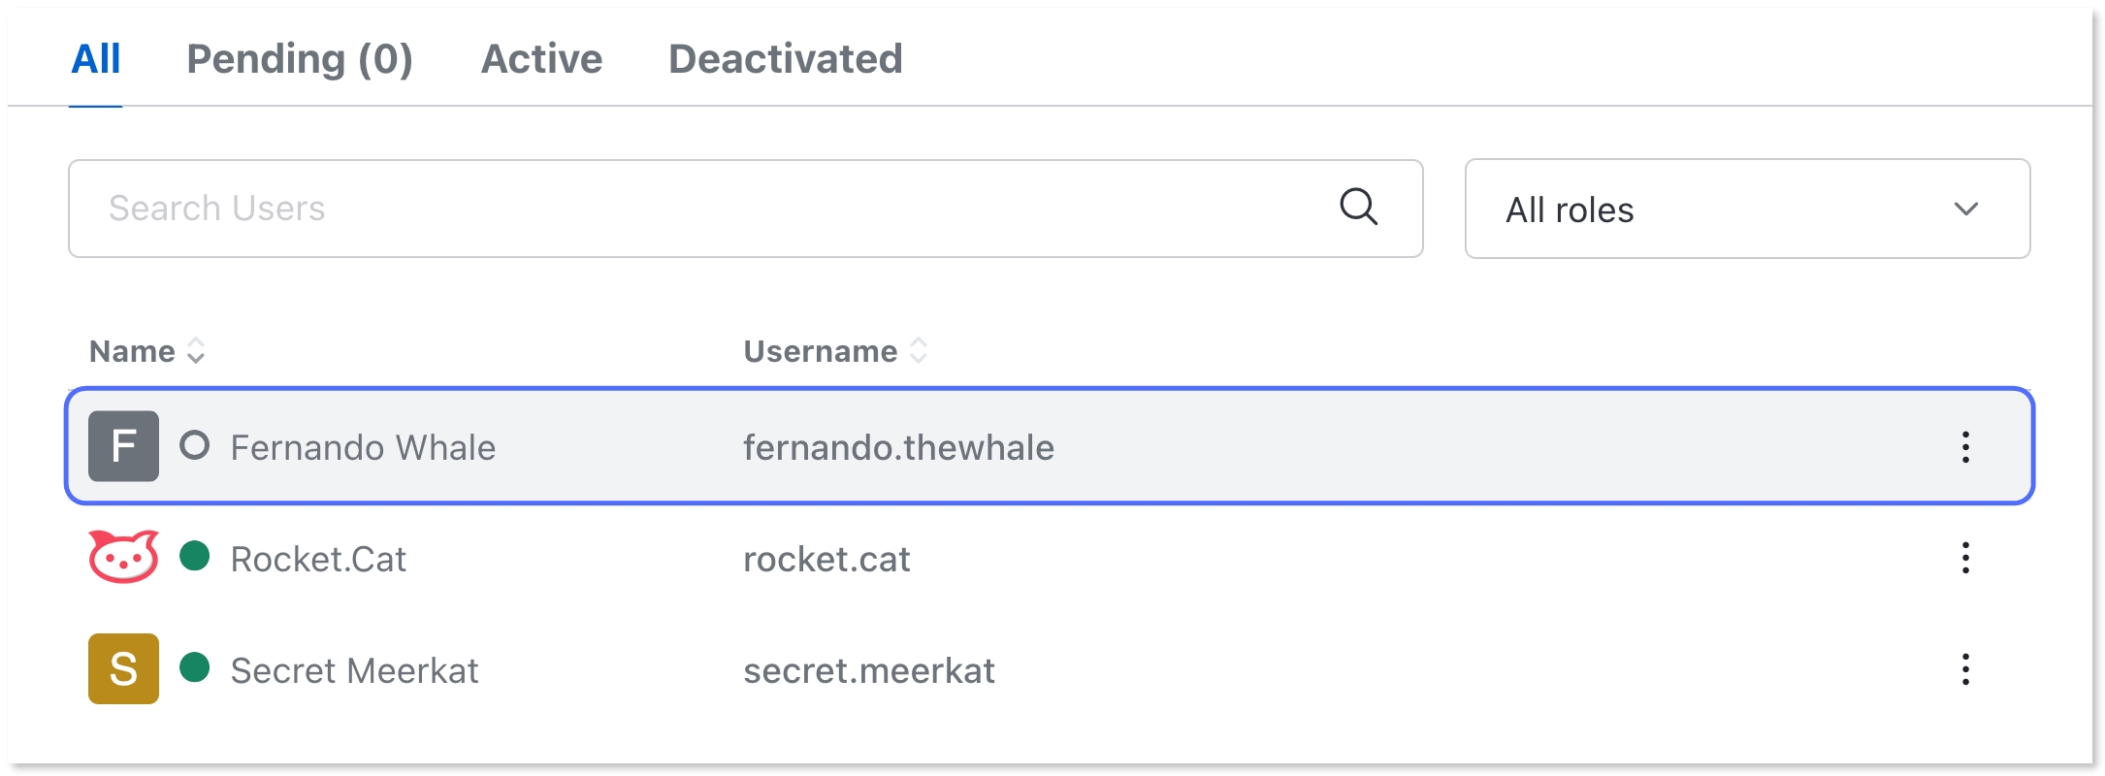Click Fernando Whale's offline status indicator
Image resolution: width=2105 pixels, height=776 pixels.
tap(195, 445)
